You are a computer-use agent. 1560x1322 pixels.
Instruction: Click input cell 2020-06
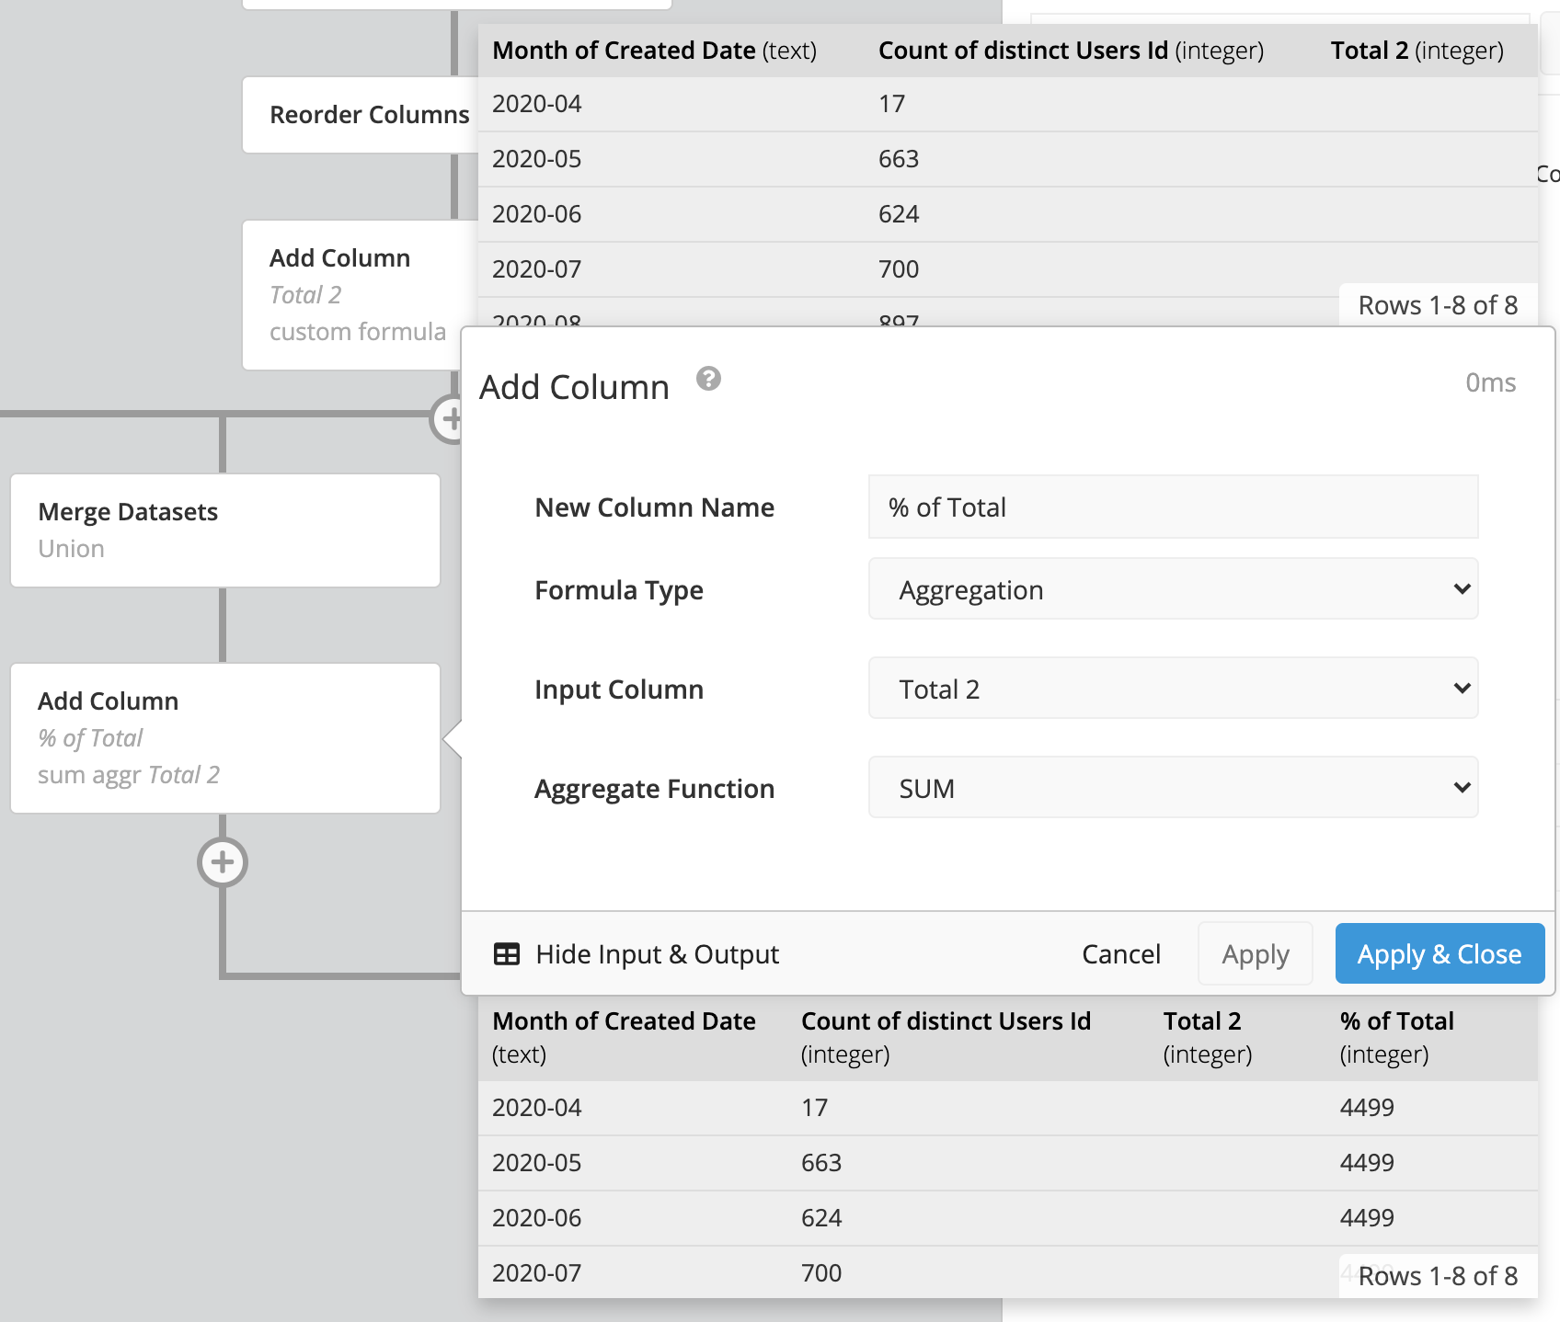tap(537, 214)
